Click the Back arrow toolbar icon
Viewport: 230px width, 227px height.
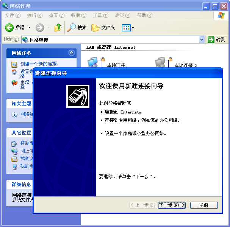9,28
